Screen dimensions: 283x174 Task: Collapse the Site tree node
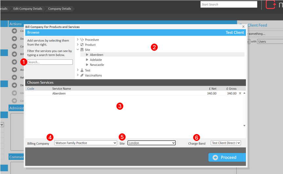point(78,50)
